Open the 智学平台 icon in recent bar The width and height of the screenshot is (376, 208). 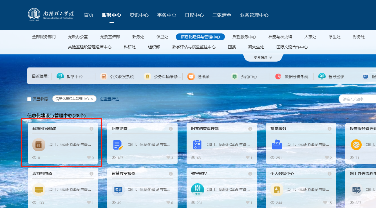60,76
